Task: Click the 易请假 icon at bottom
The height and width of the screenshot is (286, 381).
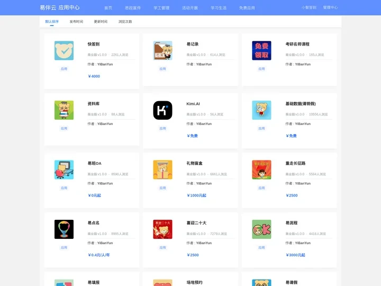Action: [261, 283]
